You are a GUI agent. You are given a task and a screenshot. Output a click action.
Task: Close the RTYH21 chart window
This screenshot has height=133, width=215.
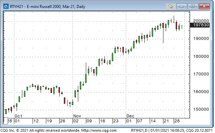click(204, 6)
